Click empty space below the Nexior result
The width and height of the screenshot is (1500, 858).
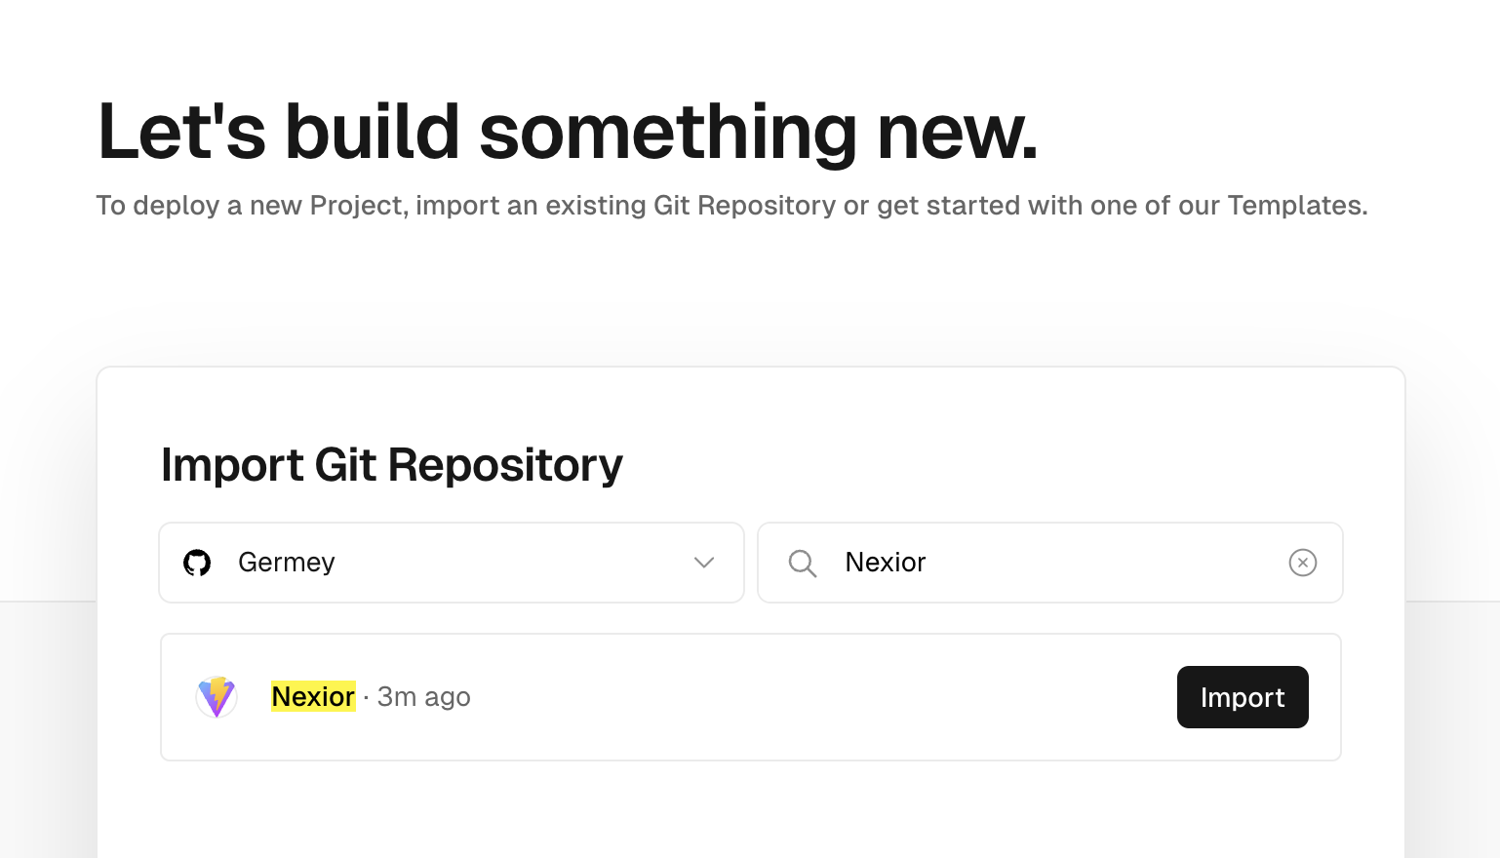751,811
